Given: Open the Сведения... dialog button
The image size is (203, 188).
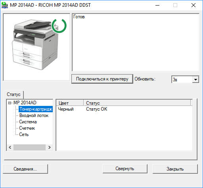Looking at the screenshot, I should (x=25, y=169).
